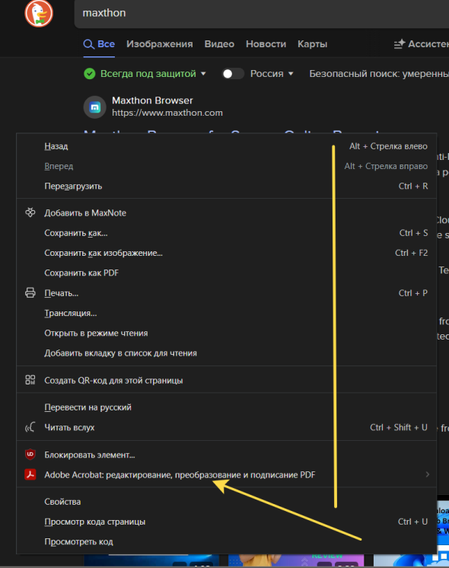The width and height of the screenshot is (449, 568).
Task: Open the Россия region dropdown arrow
Action: pos(291,74)
